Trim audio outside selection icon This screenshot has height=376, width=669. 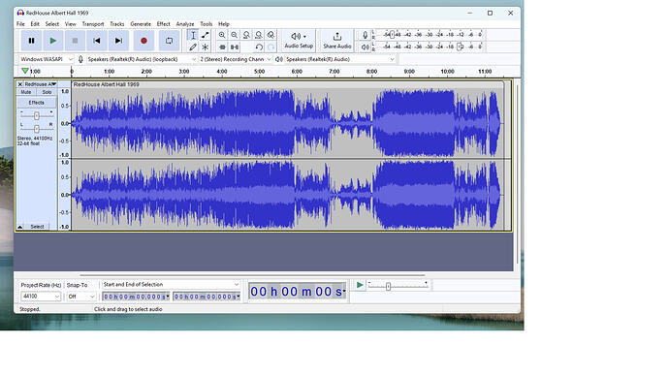click(222, 47)
